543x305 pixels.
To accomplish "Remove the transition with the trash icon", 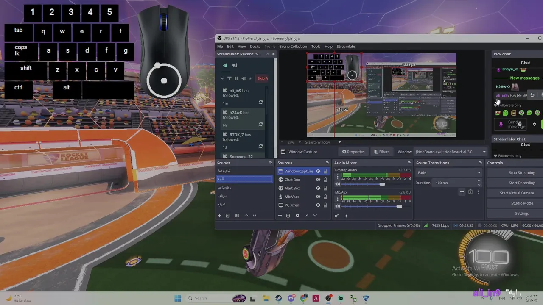I will pos(470,192).
